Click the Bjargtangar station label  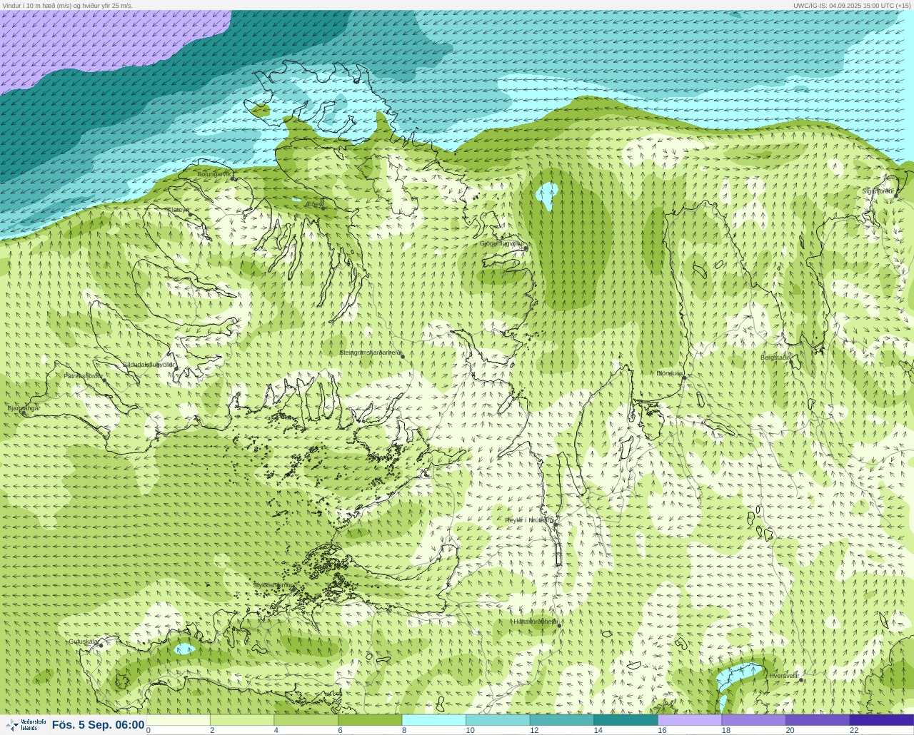[x=24, y=408]
